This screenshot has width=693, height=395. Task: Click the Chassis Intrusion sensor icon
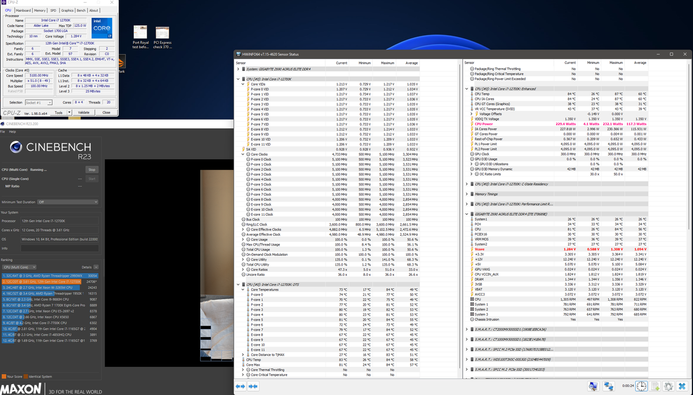coord(472,319)
